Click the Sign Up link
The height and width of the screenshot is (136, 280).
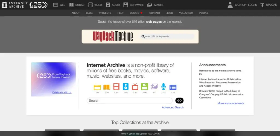240,5
